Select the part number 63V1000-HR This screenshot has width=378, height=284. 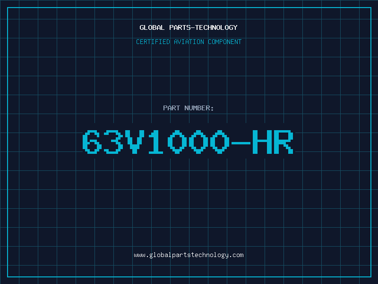tap(188, 142)
